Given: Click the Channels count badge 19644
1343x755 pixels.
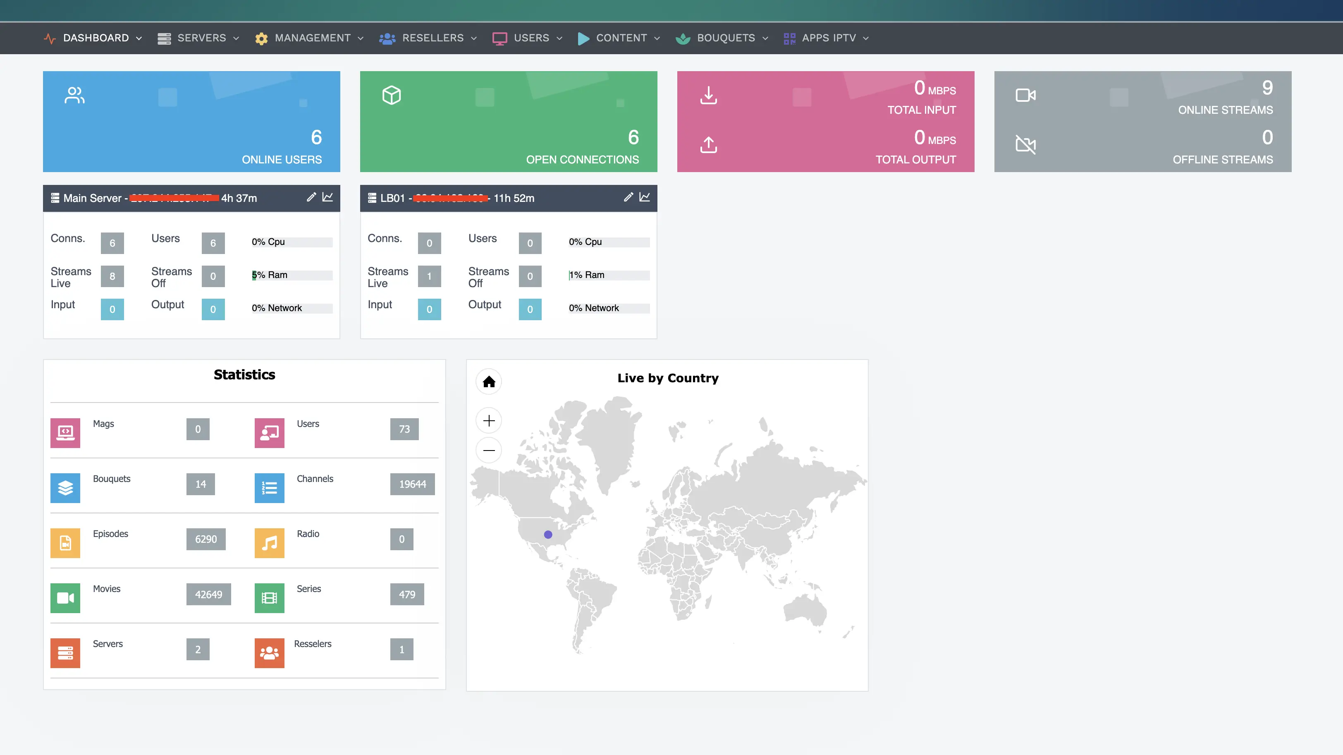Looking at the screenshot, I should pos(412,484).
